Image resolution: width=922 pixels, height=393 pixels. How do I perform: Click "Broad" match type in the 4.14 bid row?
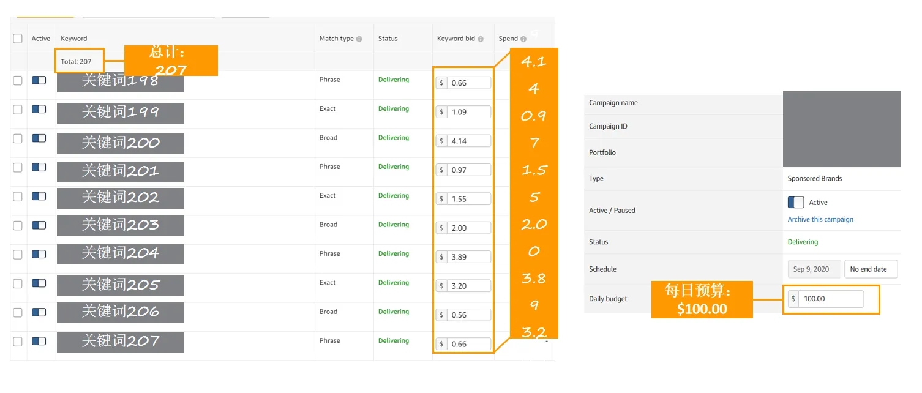(x=328, y=138)
